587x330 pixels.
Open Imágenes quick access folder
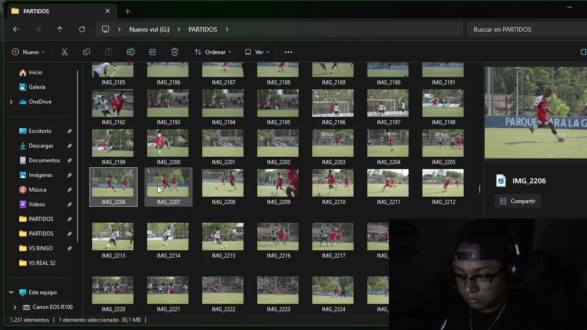click(40, 175)
